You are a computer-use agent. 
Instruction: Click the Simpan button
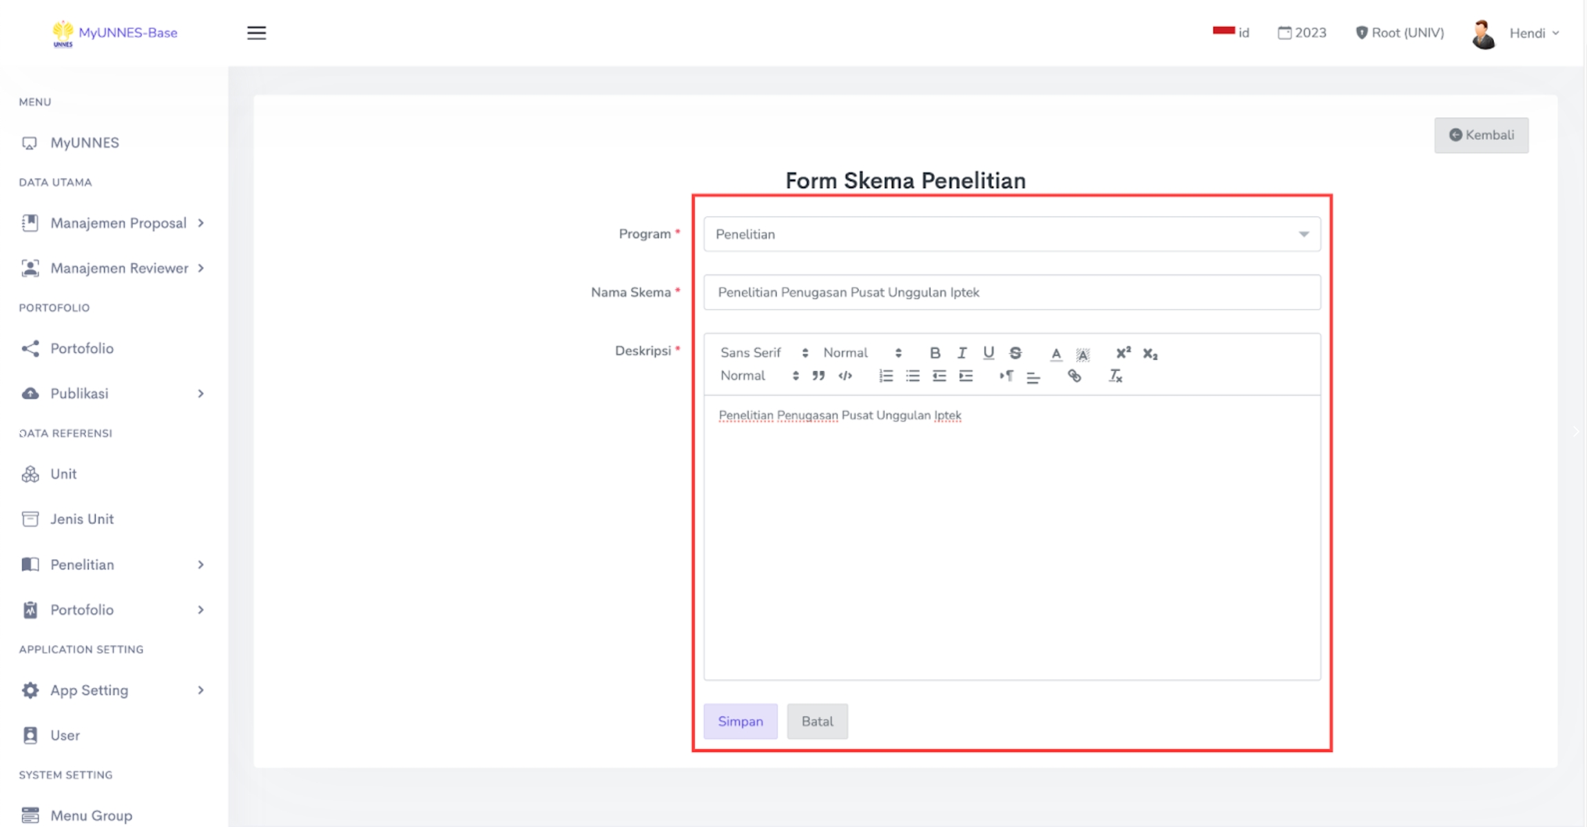coord(740,721)
